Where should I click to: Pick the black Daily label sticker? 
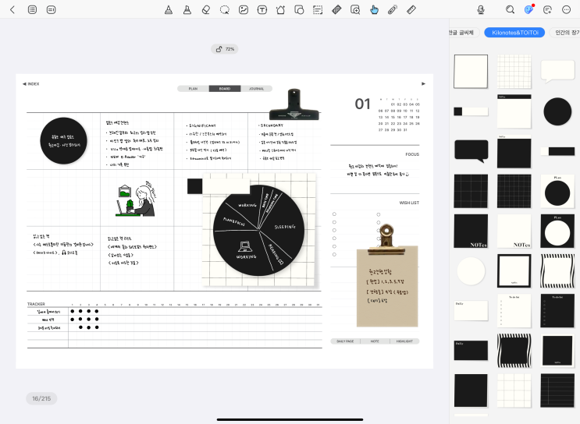click(471, 351)
